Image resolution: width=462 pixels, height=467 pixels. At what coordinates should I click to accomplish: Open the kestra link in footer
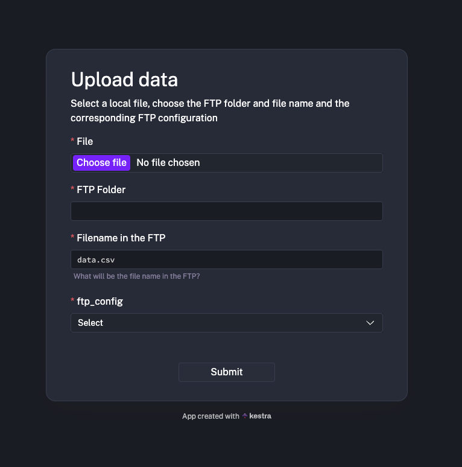click(x=261, y=416)
